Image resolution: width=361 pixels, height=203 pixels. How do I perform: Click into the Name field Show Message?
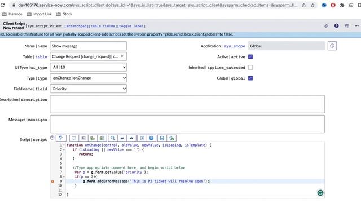[x=88, y=46]
